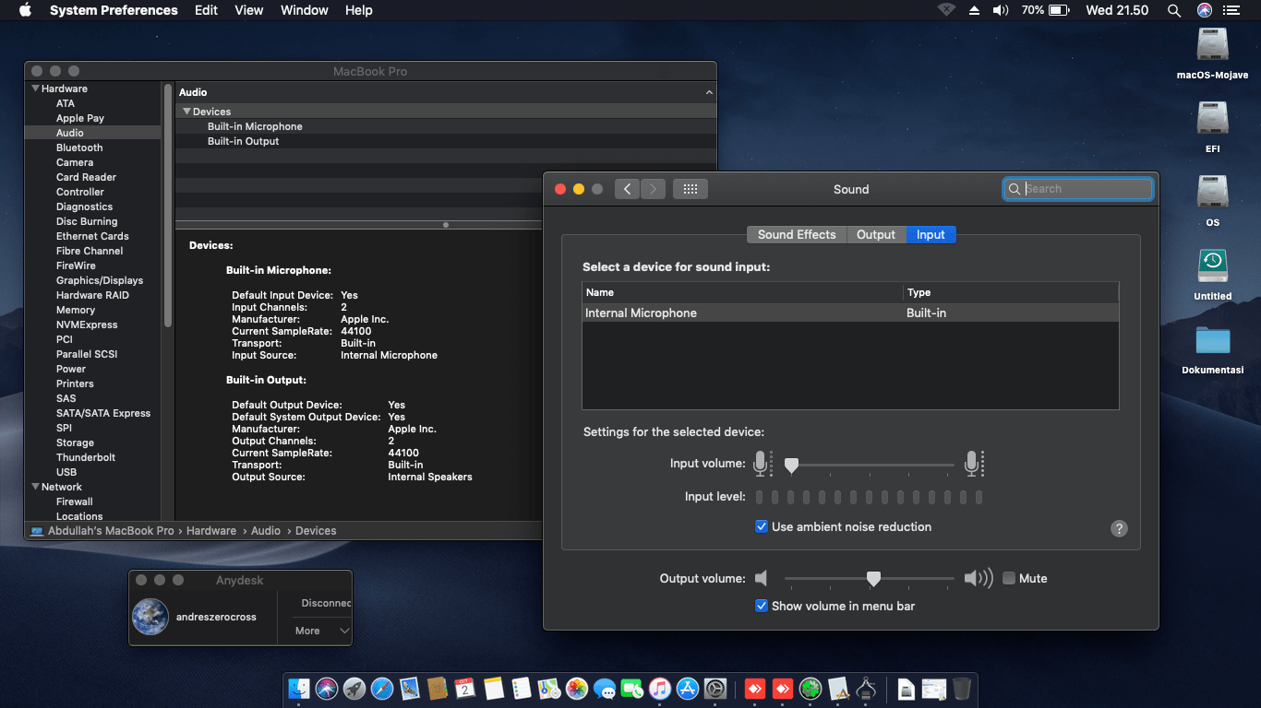Open the Window menu in the menu bar
The width and height of the screenshot is (1261, 708).
(x=304, y=10)
